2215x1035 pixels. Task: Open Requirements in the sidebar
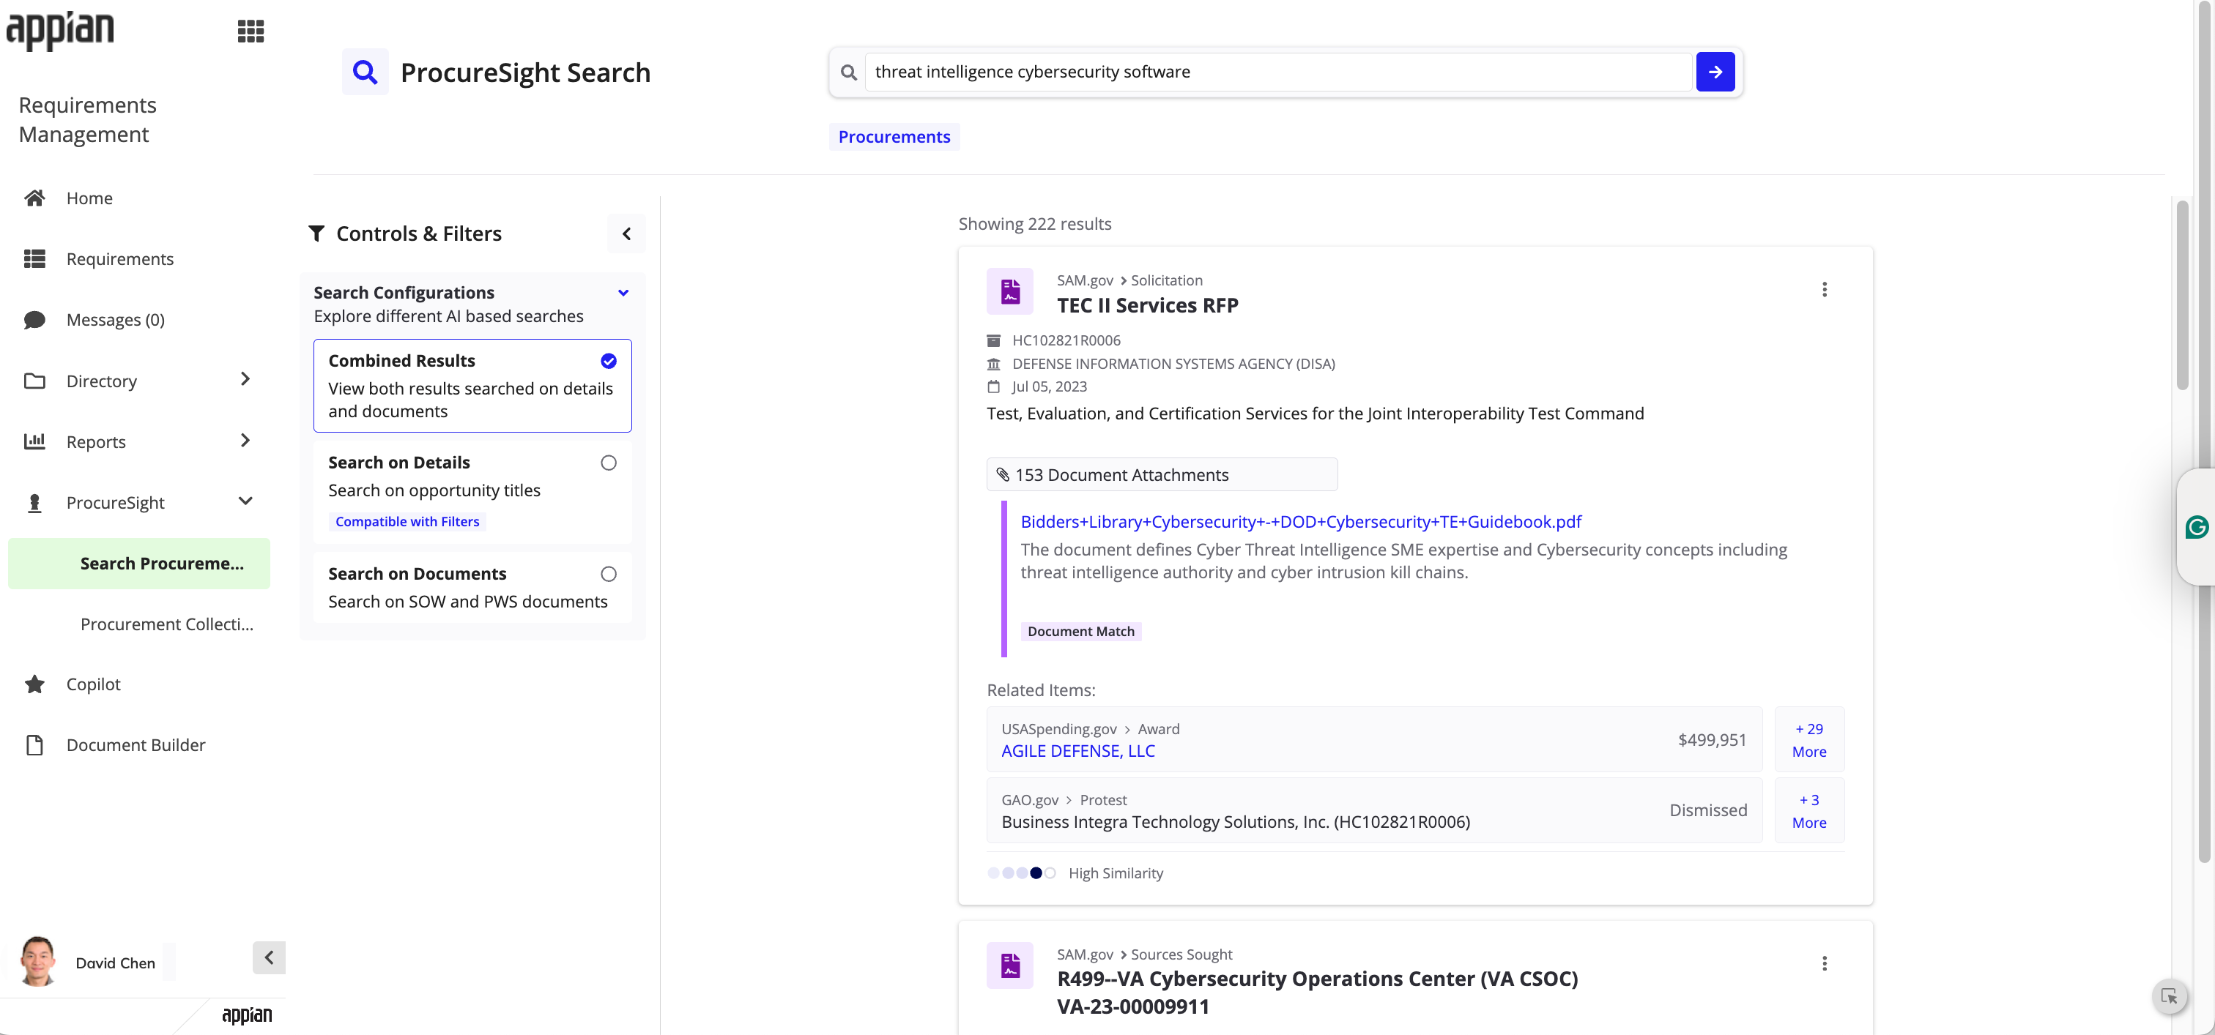119,258
